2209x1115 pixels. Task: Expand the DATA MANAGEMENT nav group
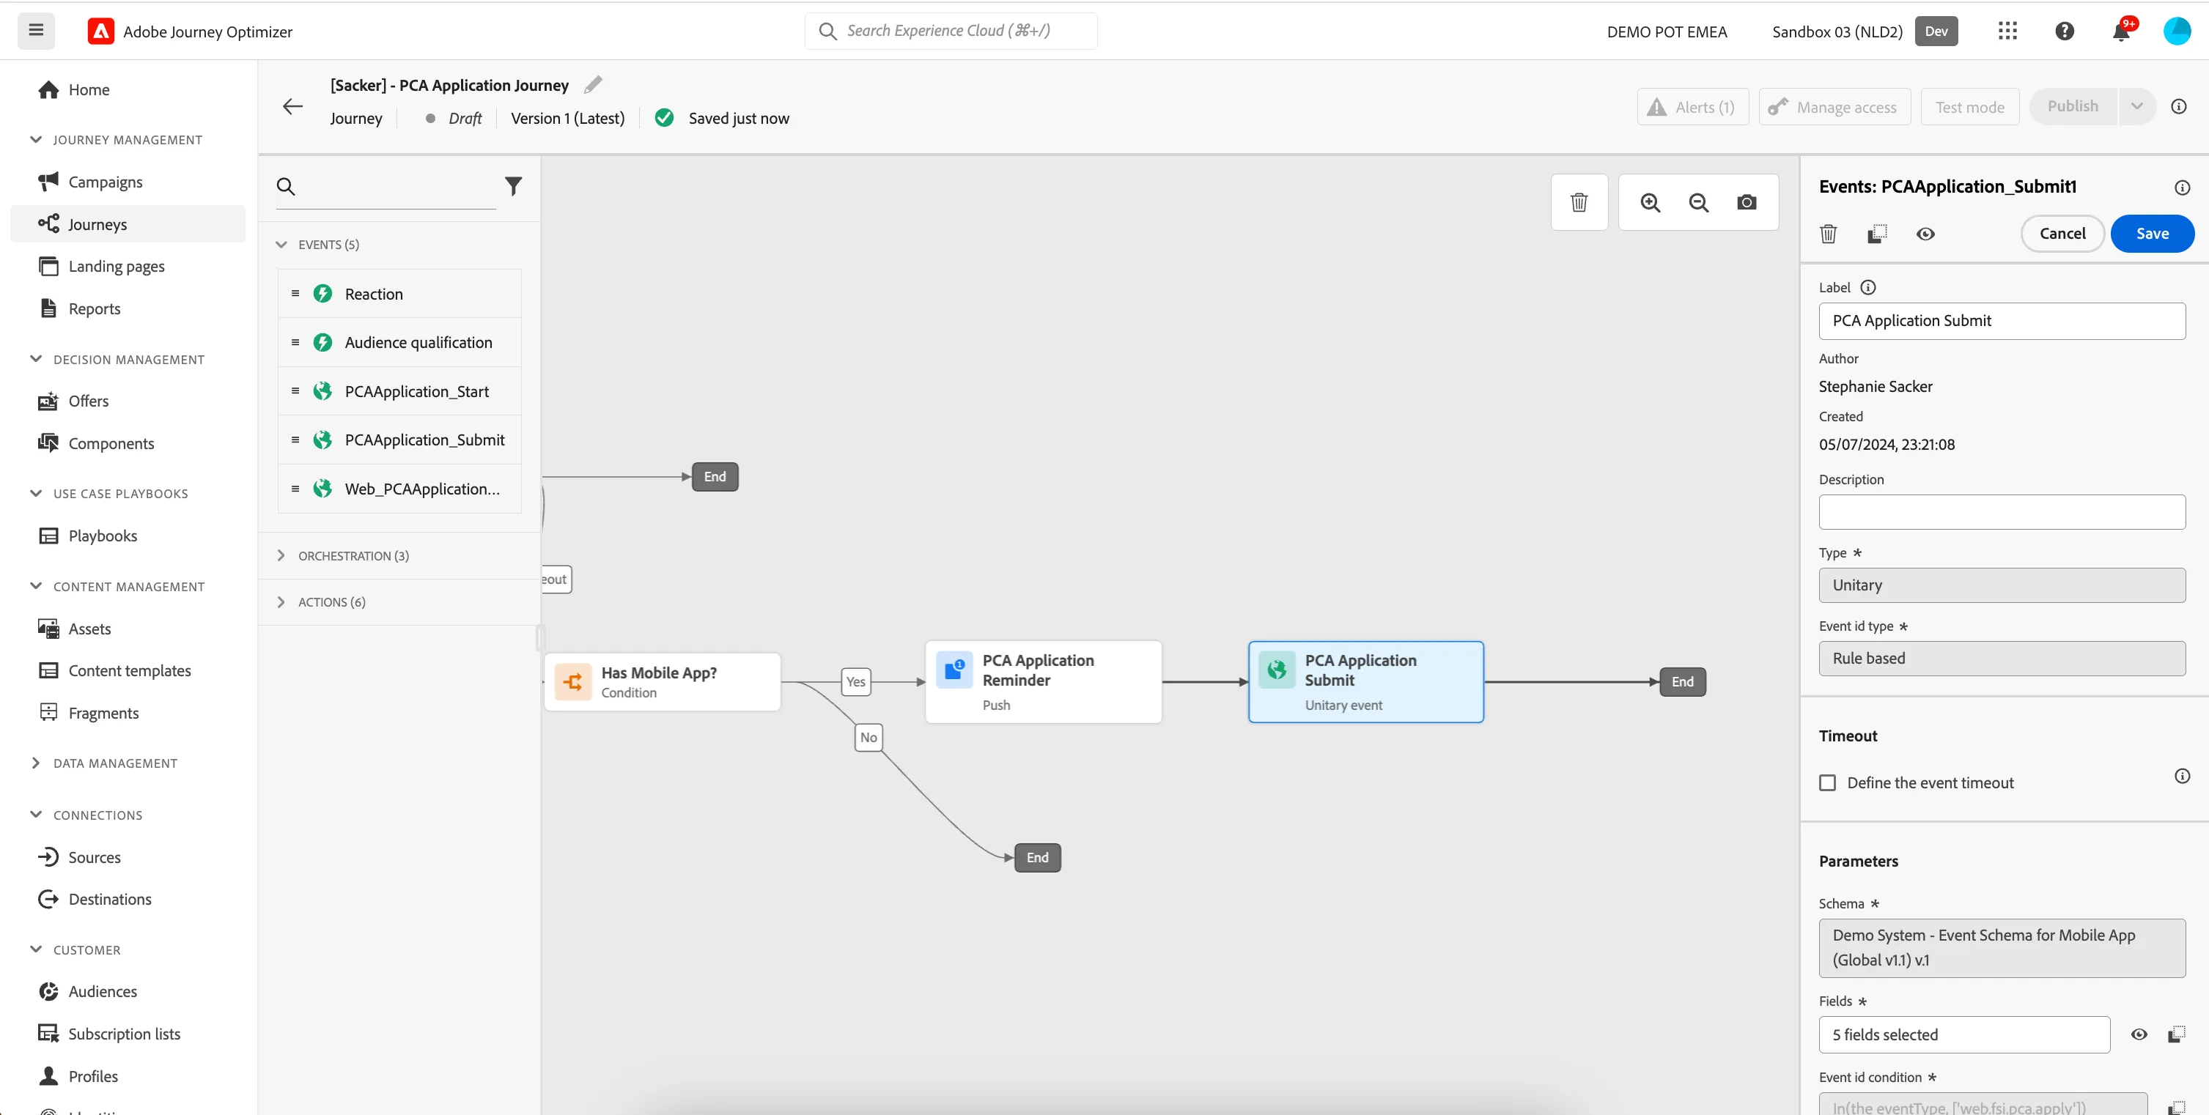tap(36, 763)
